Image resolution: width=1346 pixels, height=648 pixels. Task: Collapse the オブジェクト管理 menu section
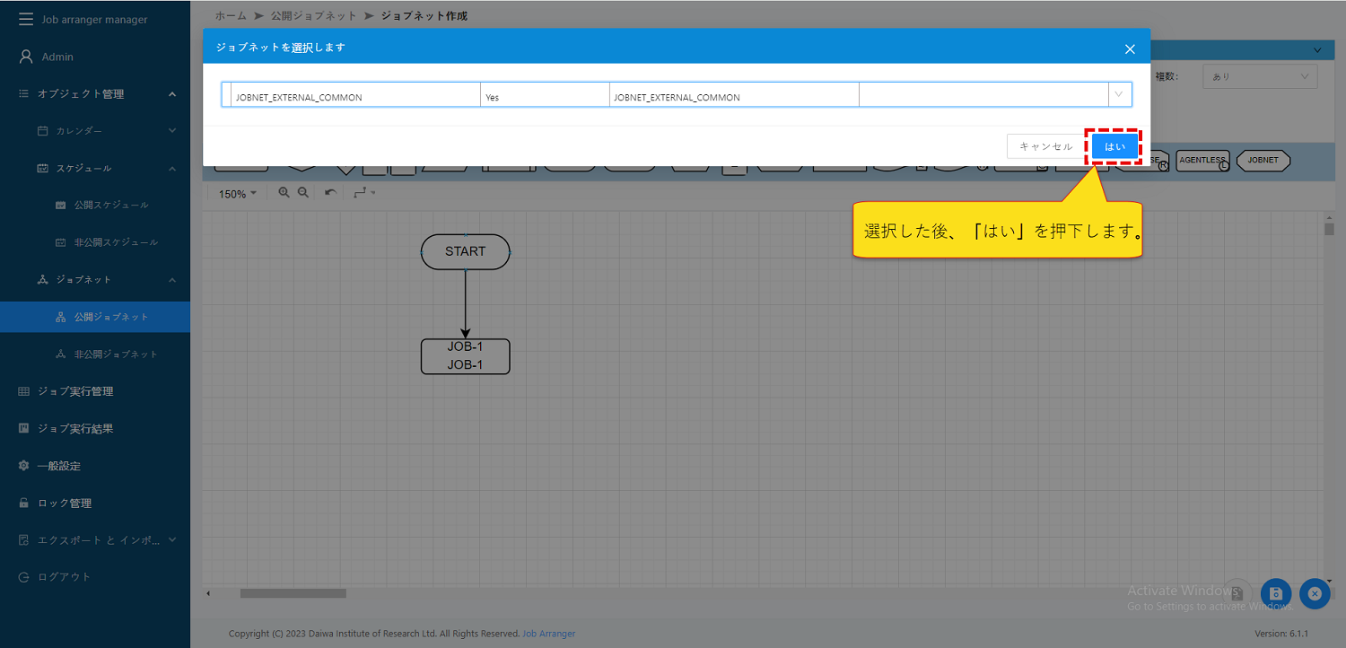pos(171,94)
